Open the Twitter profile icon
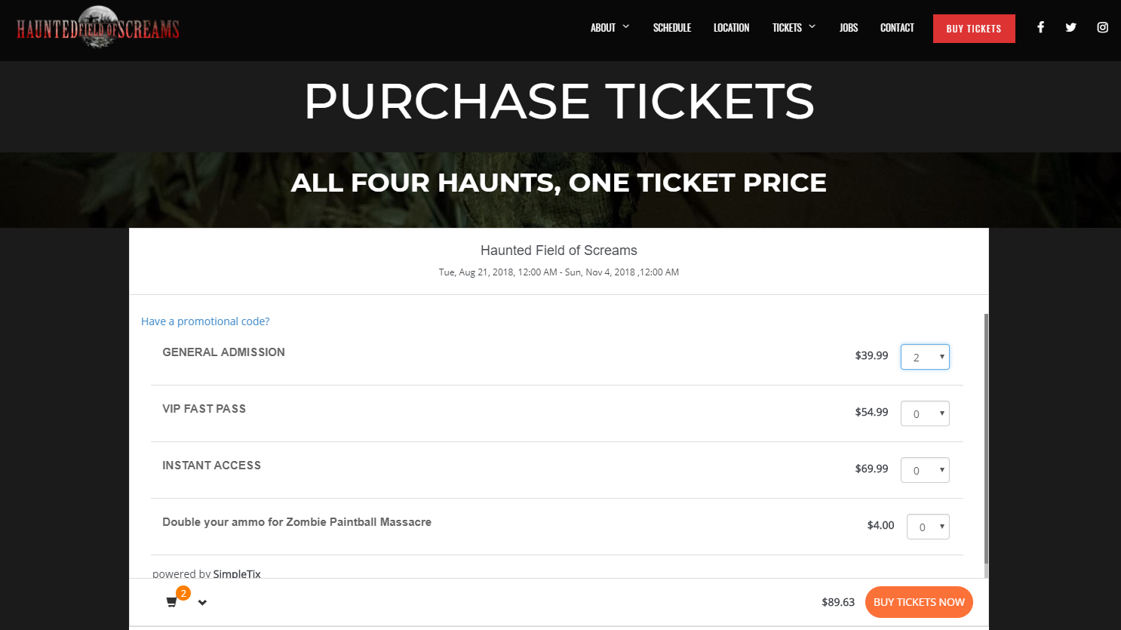 pos(1070,28)
